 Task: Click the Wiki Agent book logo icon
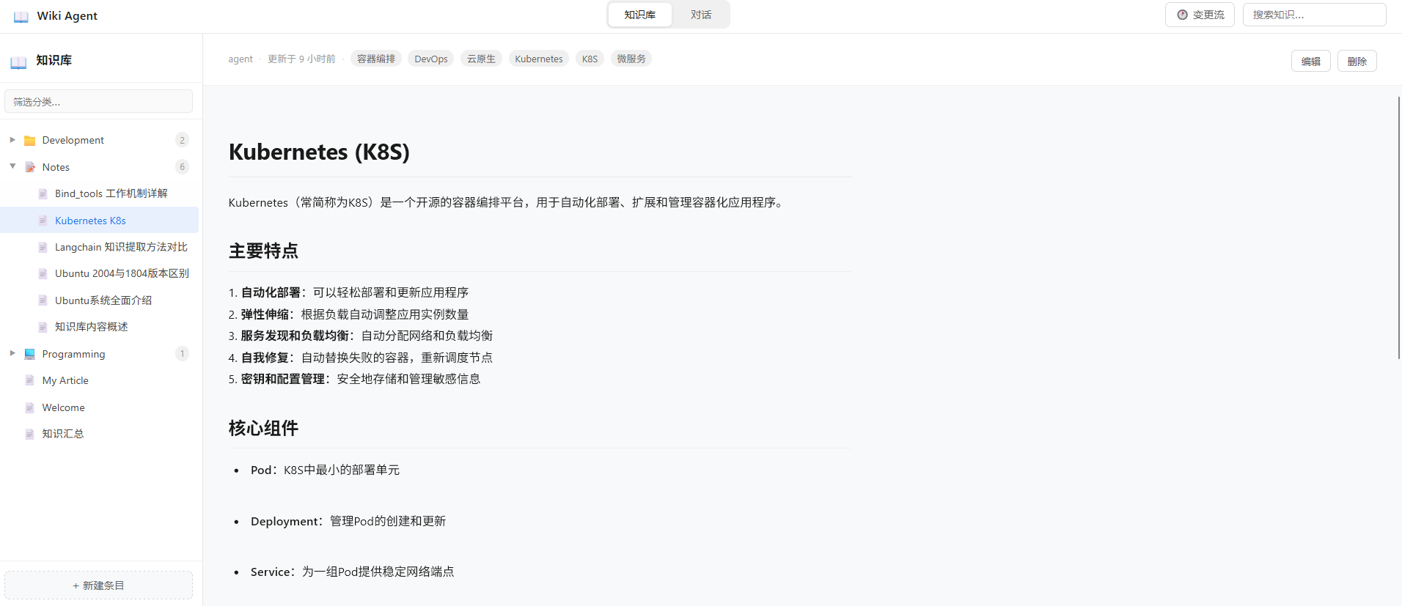pos(21,16)
